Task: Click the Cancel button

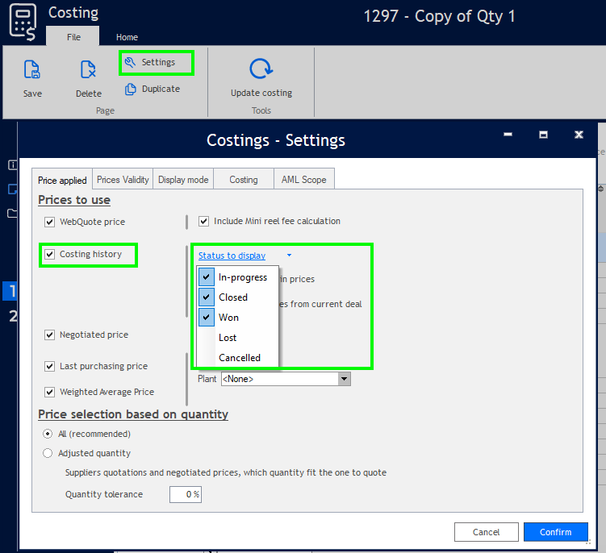Action: (x=486, y=532)
